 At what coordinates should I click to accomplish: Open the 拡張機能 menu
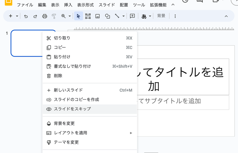pyautogui.click(x=158, y=5)
